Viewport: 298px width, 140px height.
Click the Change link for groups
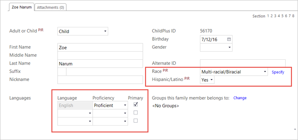[240, 98]
